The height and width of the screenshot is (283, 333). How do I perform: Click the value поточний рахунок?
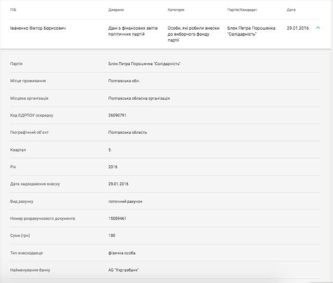coord(125,201)
